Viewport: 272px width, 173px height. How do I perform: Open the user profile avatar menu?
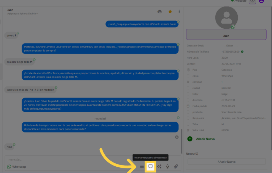(261, 1)
